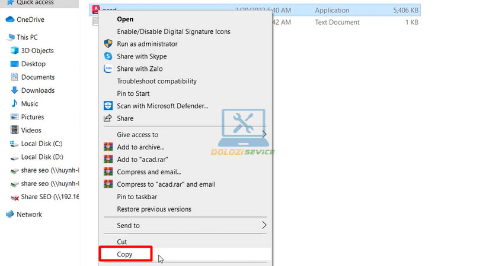Click the OneDrive cloud icon in sidebar
Viewport: 486px width, 266px height.
click(x=10, y=20)
